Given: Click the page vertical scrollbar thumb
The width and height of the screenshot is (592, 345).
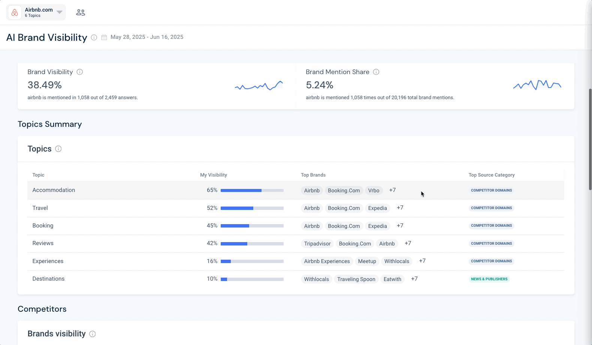Looking at the screenshot, I should (590, 139).
